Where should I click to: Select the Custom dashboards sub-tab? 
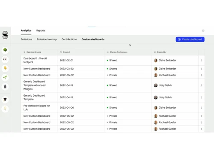pyautogui.click(x=93, y=39)
